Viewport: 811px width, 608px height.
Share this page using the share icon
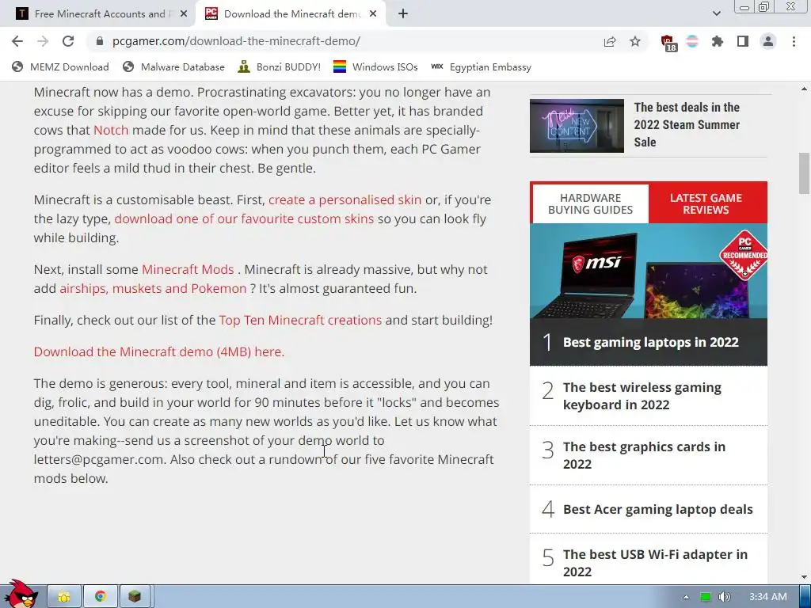coord(610,41)
